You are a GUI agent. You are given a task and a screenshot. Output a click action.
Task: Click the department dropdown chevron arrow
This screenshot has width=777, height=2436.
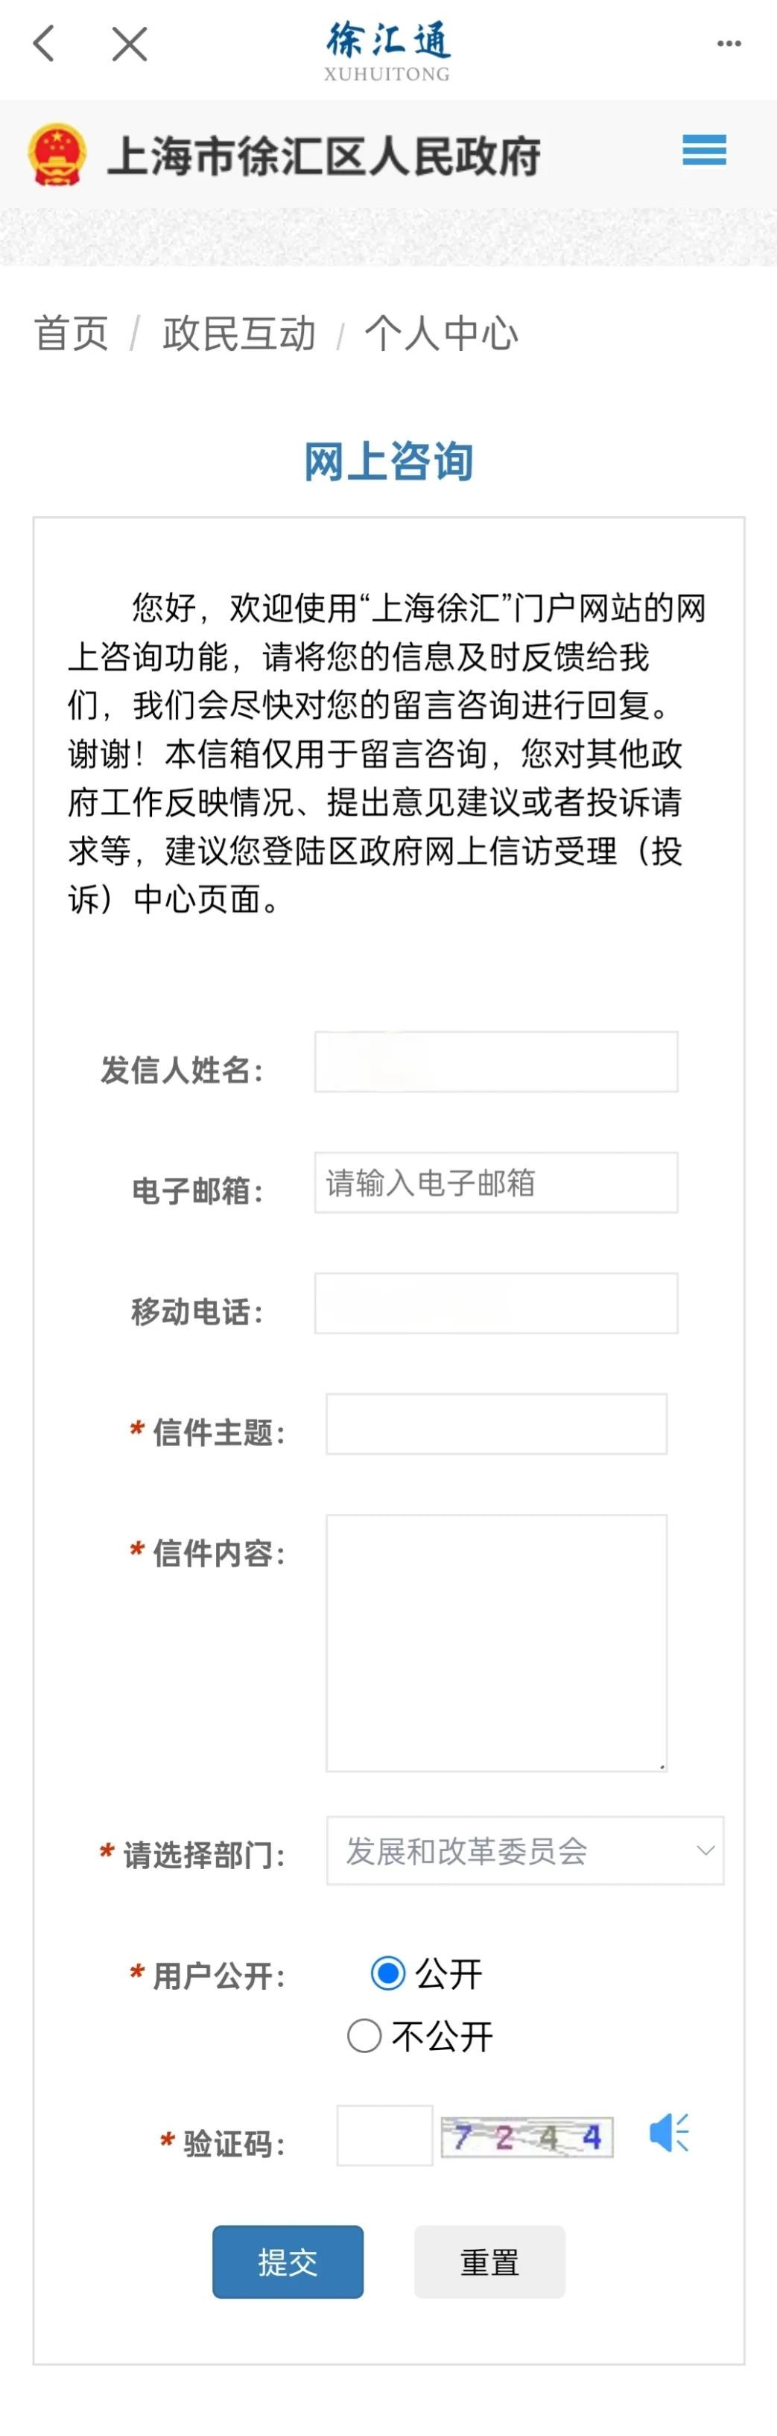(x=705, y=1850)
